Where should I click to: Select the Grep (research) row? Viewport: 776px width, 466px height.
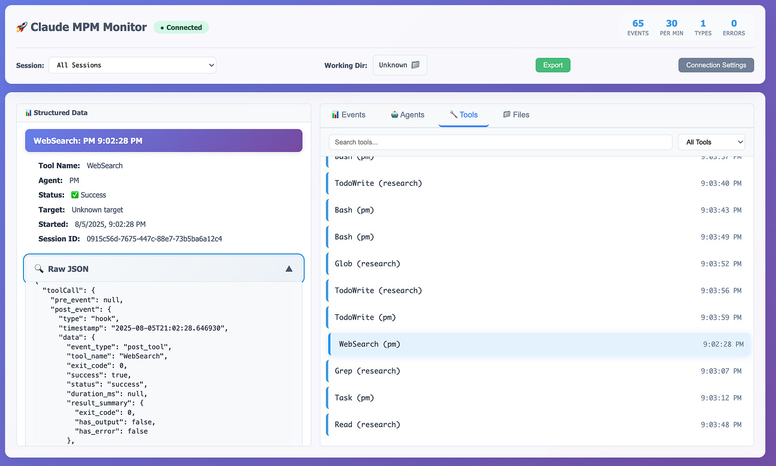[539, 371]
